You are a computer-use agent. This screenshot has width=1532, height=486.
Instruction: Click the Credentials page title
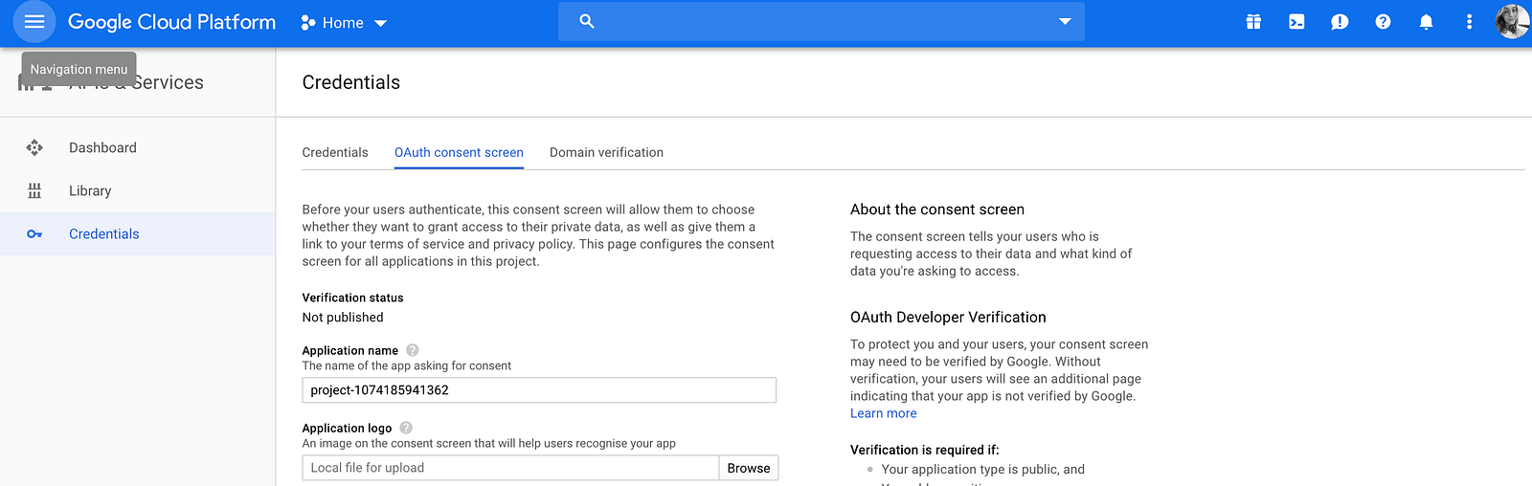click(x=351, y=82)
